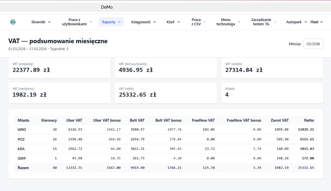Click the DeMo title text

107,7
